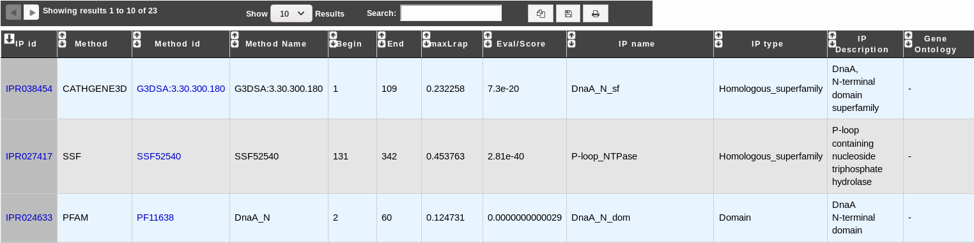Open the PF11638 method id link
The image size is (974, 243).
coord(155,217)
